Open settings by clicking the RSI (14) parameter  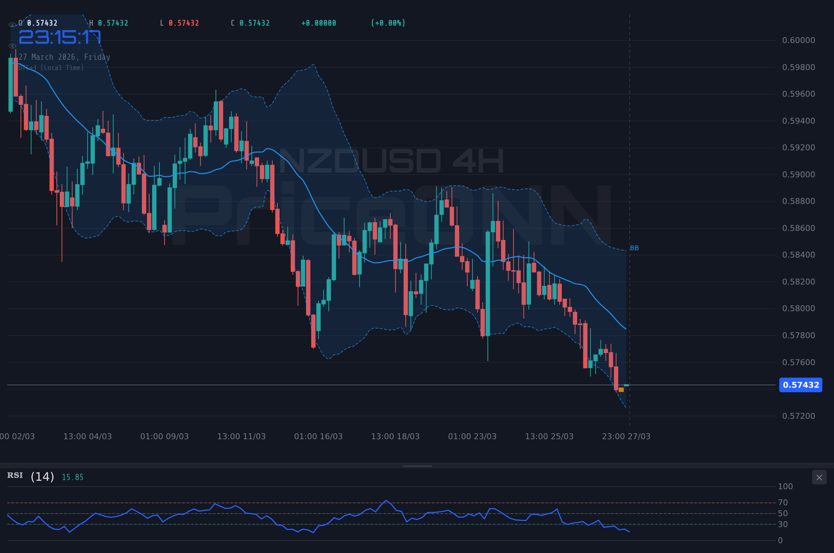pos(42,476)
